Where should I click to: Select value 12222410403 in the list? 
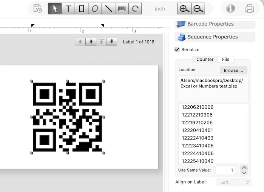point(213,138)
